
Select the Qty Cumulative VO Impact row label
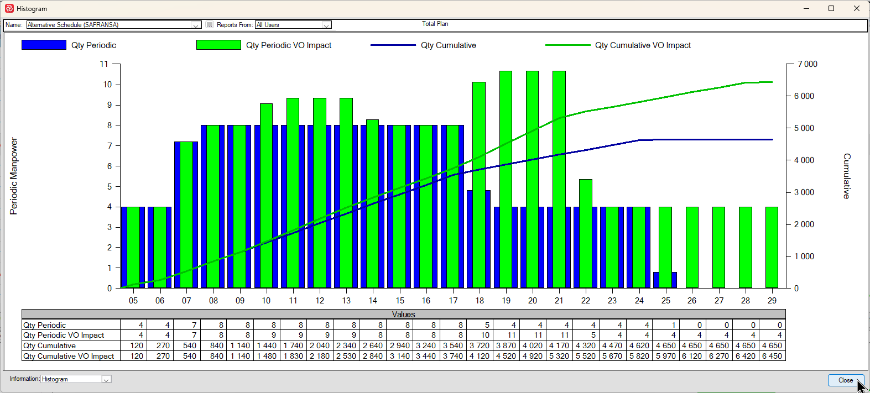point(69,356)
